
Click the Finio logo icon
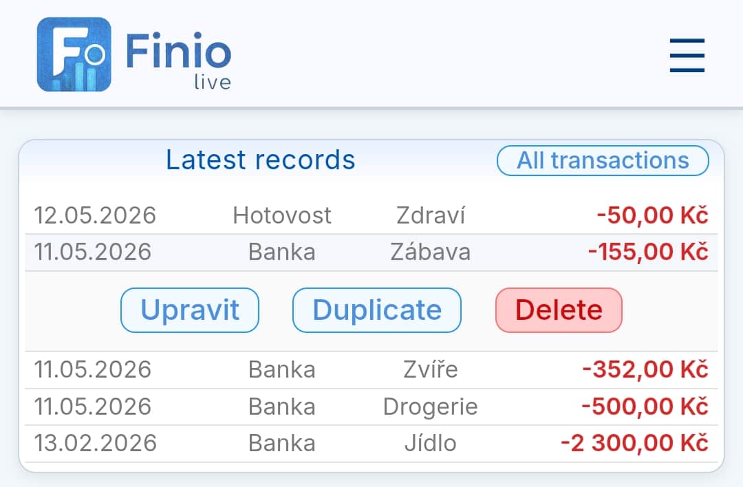click(x=74, y=54)
